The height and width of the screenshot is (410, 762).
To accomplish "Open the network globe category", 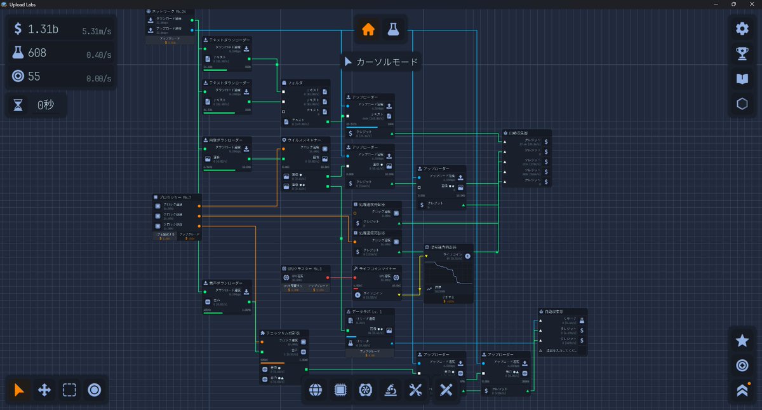I will (316, 390).
